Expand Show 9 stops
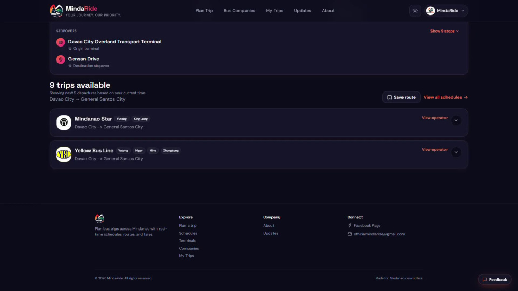This screenshot has width=518, height=291. click(x=444, y=31)
